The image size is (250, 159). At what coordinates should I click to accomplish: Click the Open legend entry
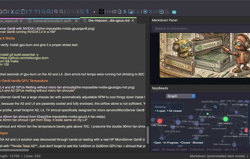click(x=157, y=142)
